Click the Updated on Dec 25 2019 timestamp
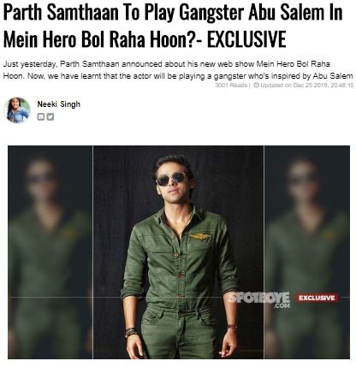356x367 pixels. pyautogui.click(x=307, y=85)
